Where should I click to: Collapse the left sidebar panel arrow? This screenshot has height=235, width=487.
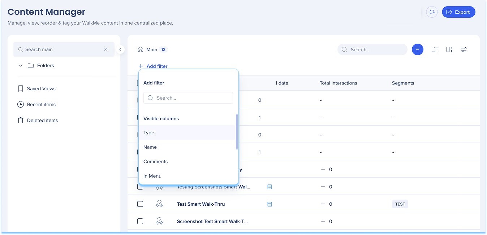(120, 49)
